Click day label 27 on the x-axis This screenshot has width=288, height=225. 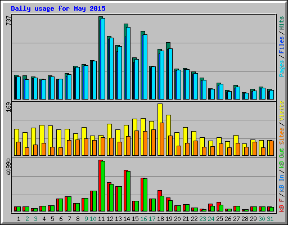click(x=236, y=219)
